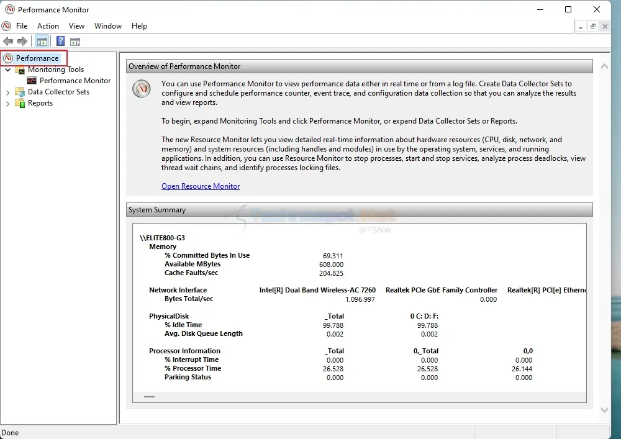Click the 608.000 available MBytes value
Screen dimensions: 621x439
(332, 265)
